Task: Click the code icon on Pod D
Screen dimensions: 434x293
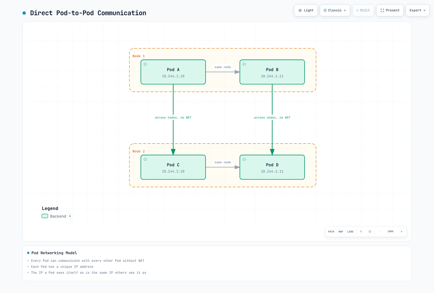Action: 244,160
